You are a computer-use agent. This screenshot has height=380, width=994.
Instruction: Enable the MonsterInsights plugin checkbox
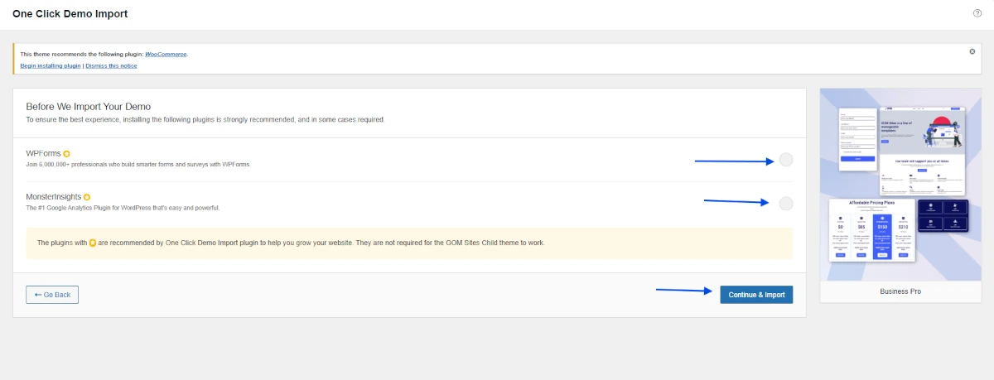point(785,203)
